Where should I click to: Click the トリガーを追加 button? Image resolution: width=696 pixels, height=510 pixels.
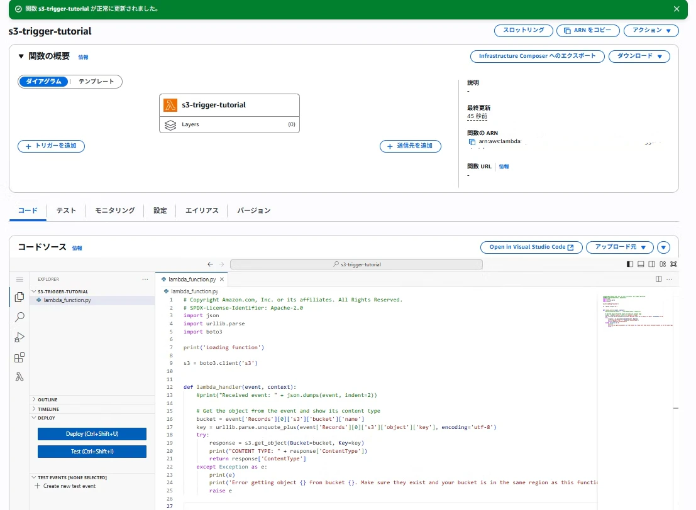51,146
